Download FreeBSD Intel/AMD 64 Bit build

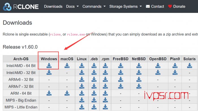[x=120, y=65]
